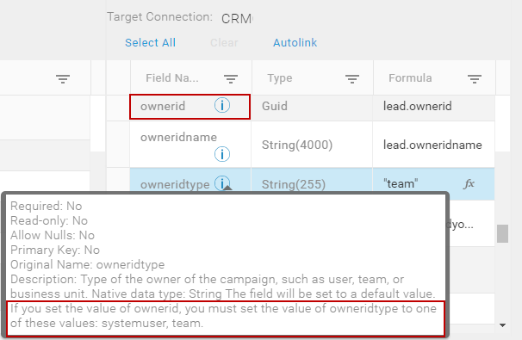
Task: Click the Formula column header
Action: (x=410, y=77)
